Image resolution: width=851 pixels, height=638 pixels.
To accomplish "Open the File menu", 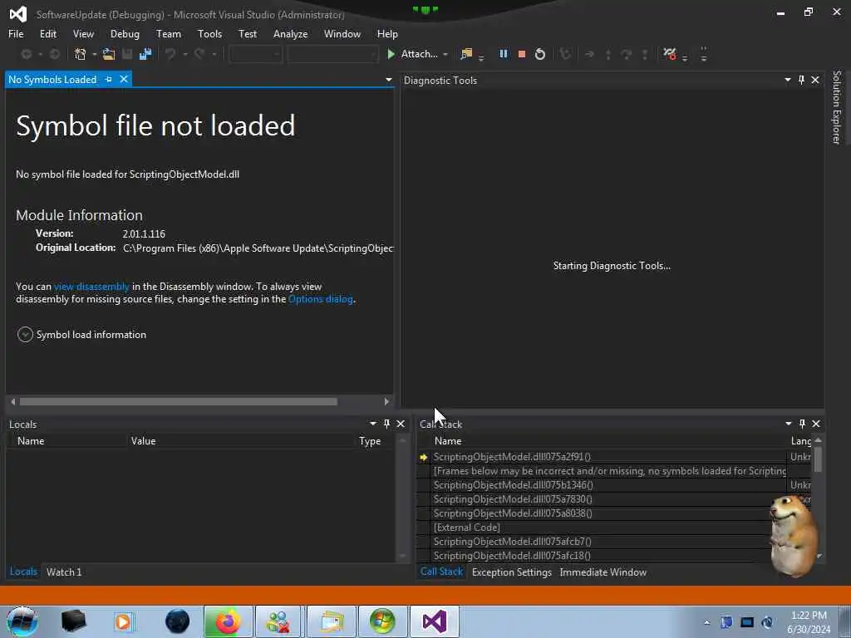I will pos(16,33).
